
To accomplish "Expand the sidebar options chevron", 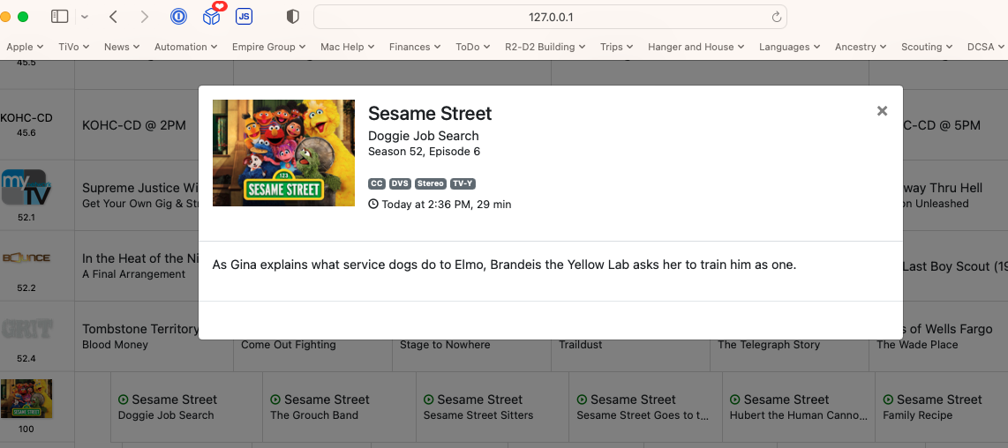I will coord(85,17).
